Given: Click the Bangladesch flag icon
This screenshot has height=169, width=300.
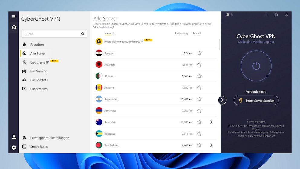Looking at the screenshot, I should (99, 145).
